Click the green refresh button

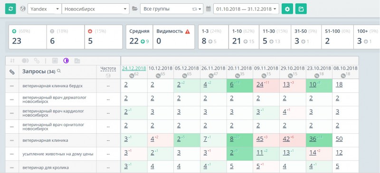point(10,9)
